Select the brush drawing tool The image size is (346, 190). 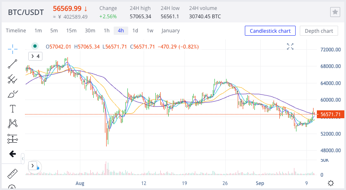click(12, 94)
